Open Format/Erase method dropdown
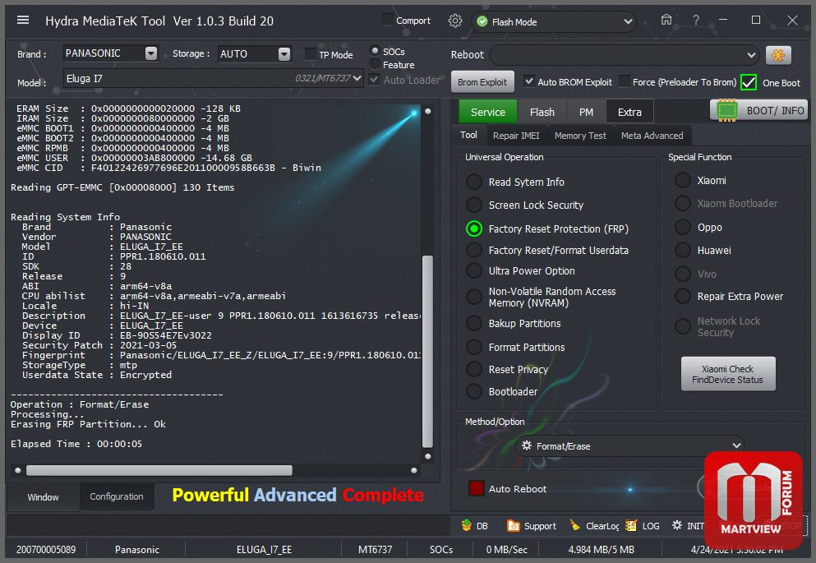This screenshot has height=563, width=816. pos(736,445)
